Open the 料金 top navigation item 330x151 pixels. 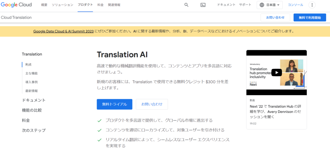tap(100, 5)
